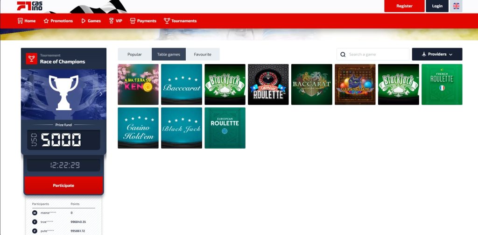Launch the Casino Hold'em game
This screenshot has height=235, width=478.
point(138,128)
